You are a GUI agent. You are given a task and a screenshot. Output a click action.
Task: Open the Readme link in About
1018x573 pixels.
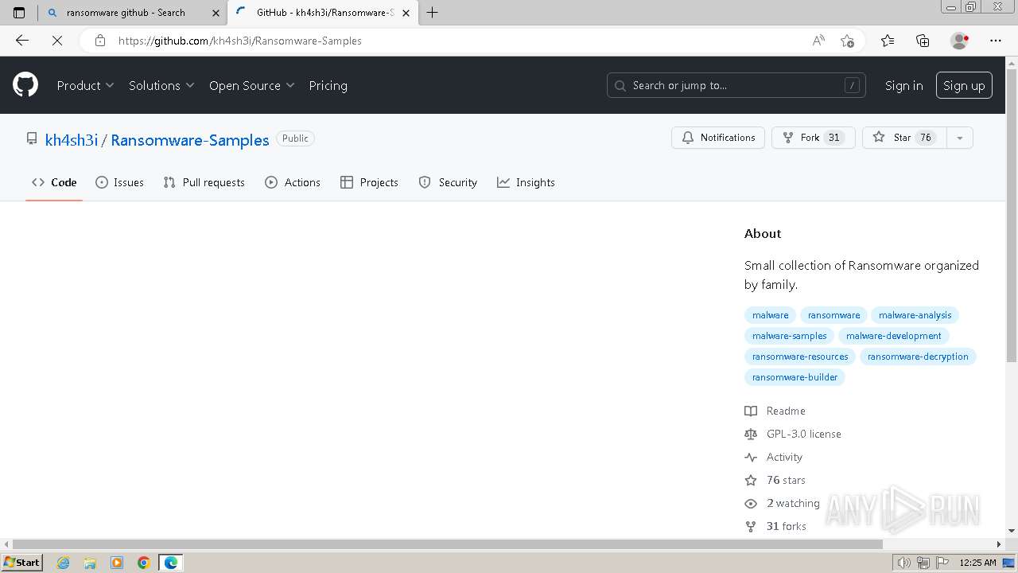pyautogui.click(x=775, y=411)
